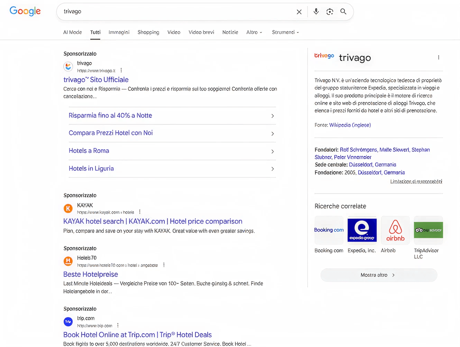Open the Altro dropdown menu
The image size is (460, 347).
point(254,32)
